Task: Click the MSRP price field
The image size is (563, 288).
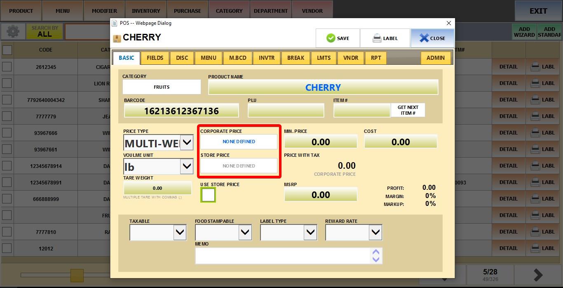Action: tap(321, 195)
